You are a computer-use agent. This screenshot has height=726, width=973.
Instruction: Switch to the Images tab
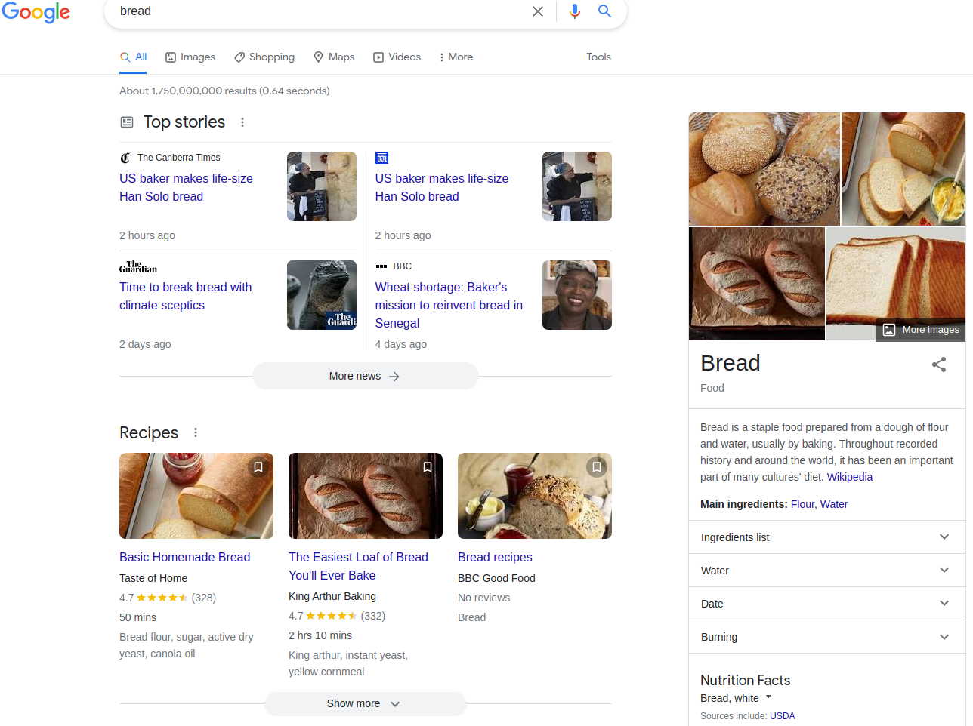click(190, 57)
